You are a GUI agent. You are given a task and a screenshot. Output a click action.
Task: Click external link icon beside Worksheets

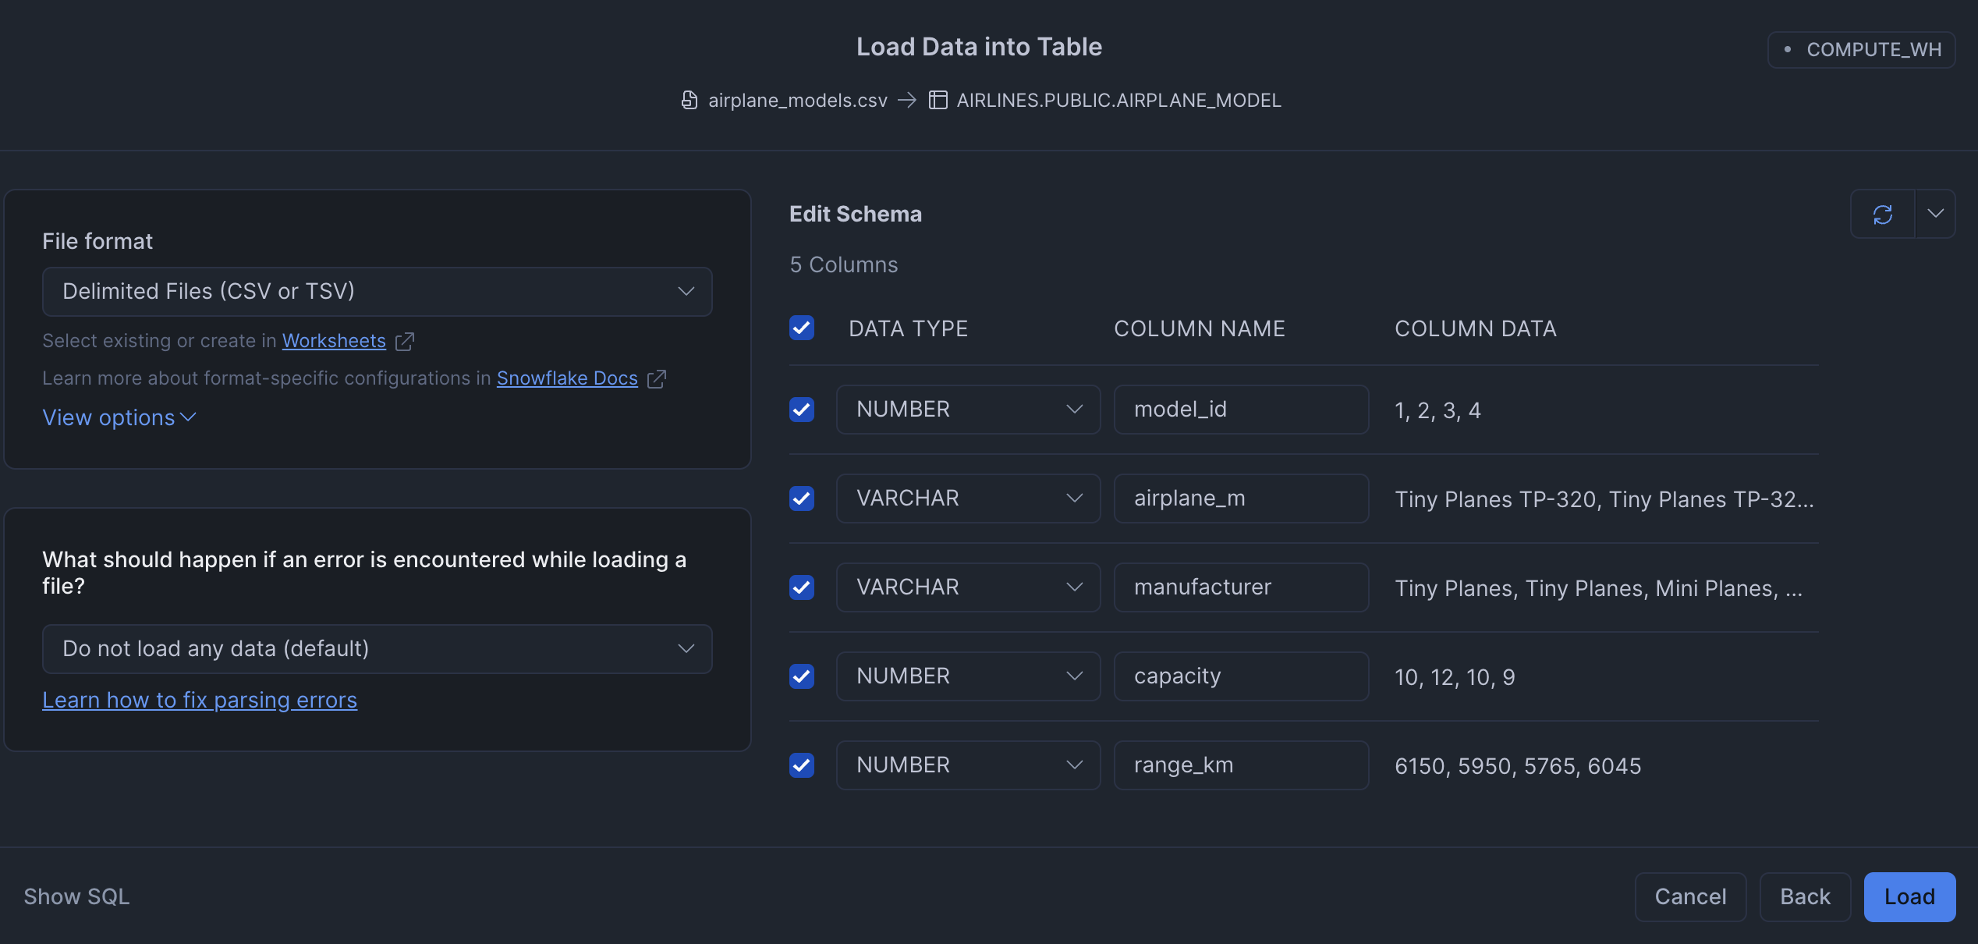point(405,342)
